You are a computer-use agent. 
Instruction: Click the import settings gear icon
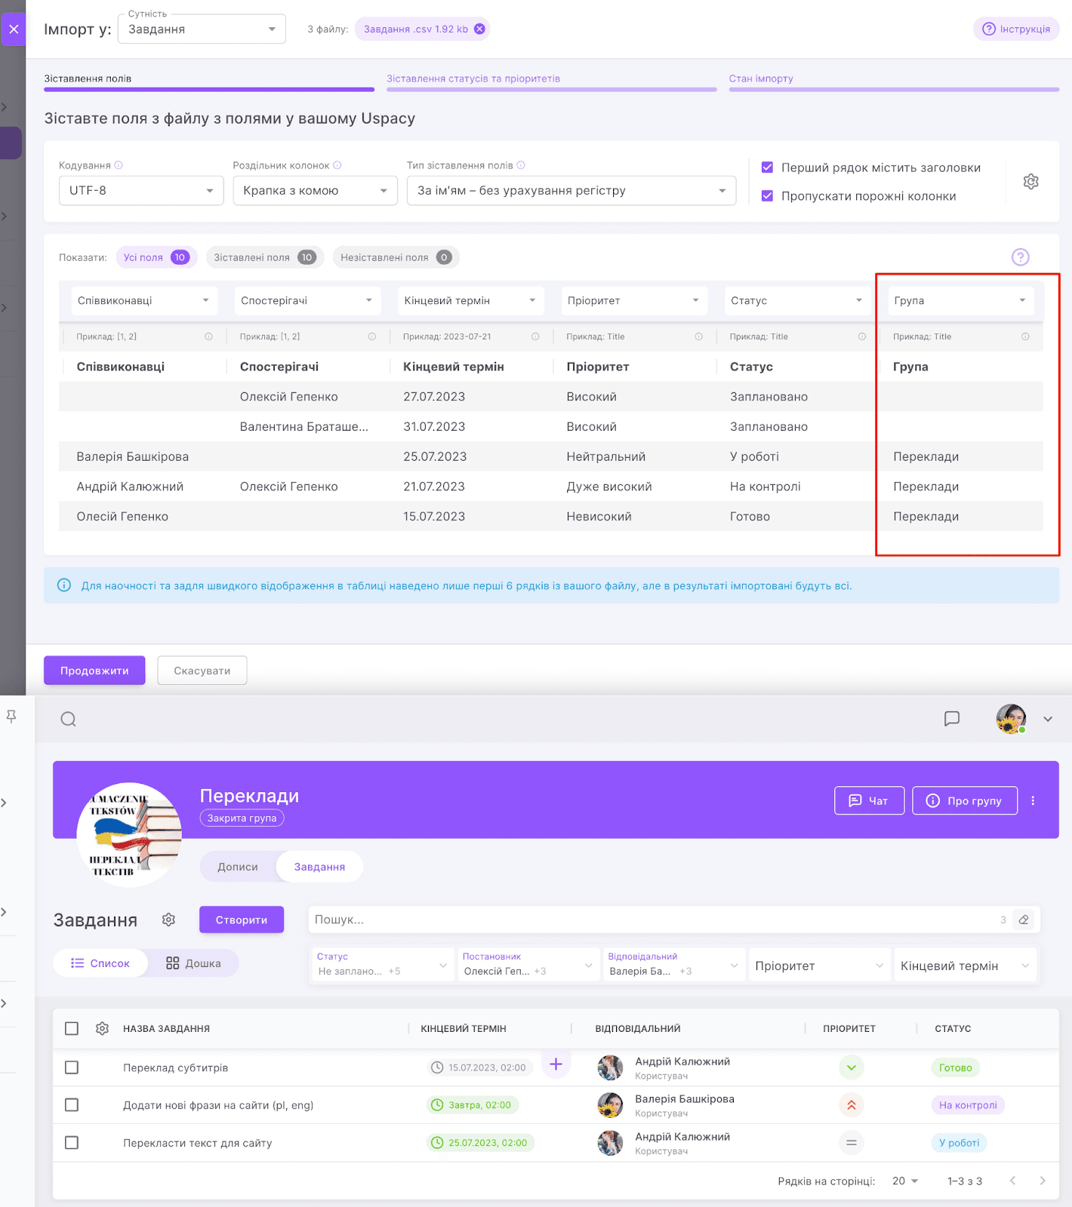click(1030, 182)
